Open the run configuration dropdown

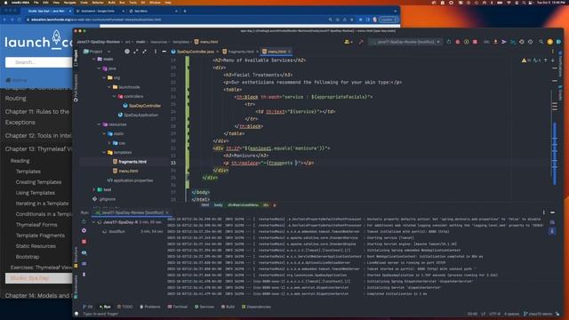[x=405, y=42]
